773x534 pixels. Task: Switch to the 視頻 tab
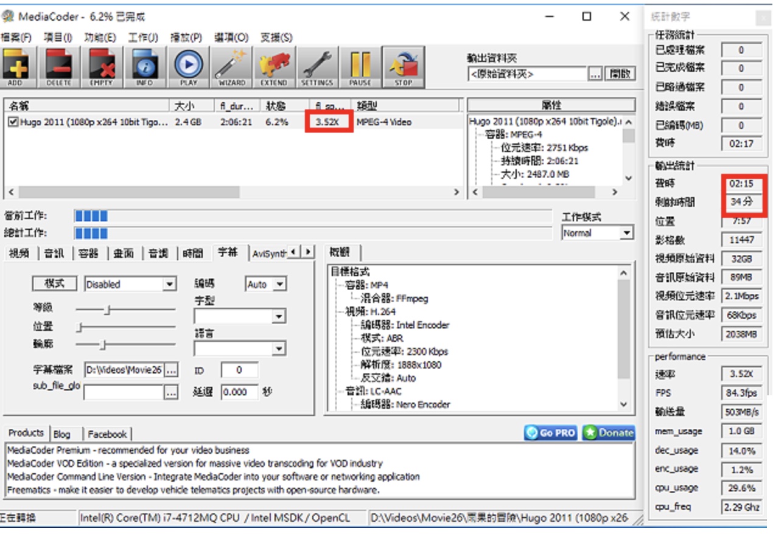click(x=19, y=254)
